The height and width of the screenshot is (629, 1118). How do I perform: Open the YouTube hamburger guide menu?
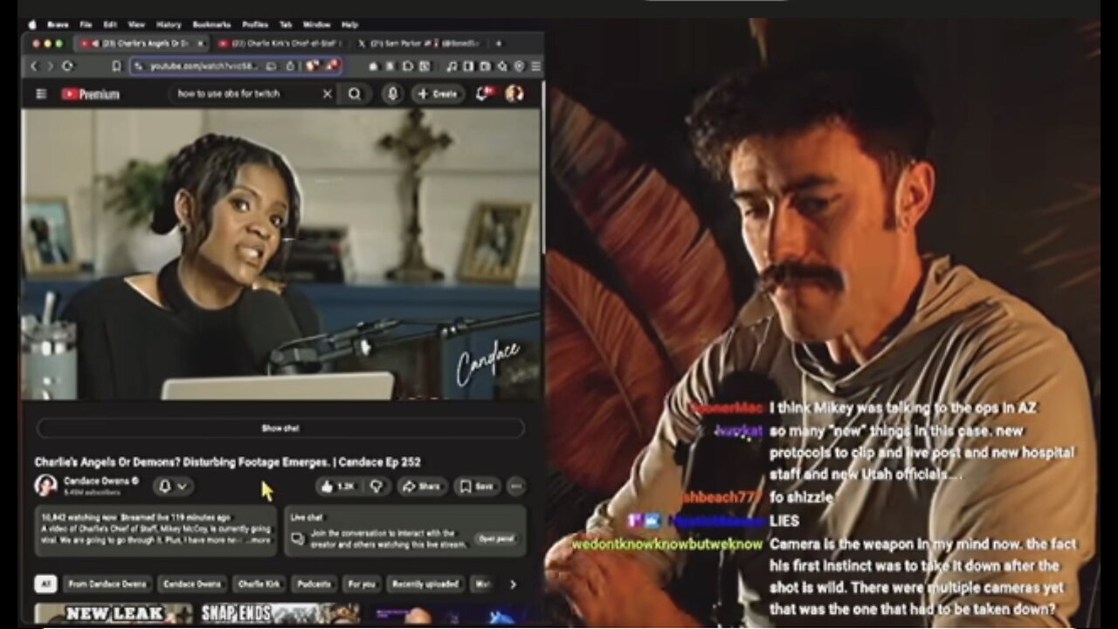click(41, 94)
